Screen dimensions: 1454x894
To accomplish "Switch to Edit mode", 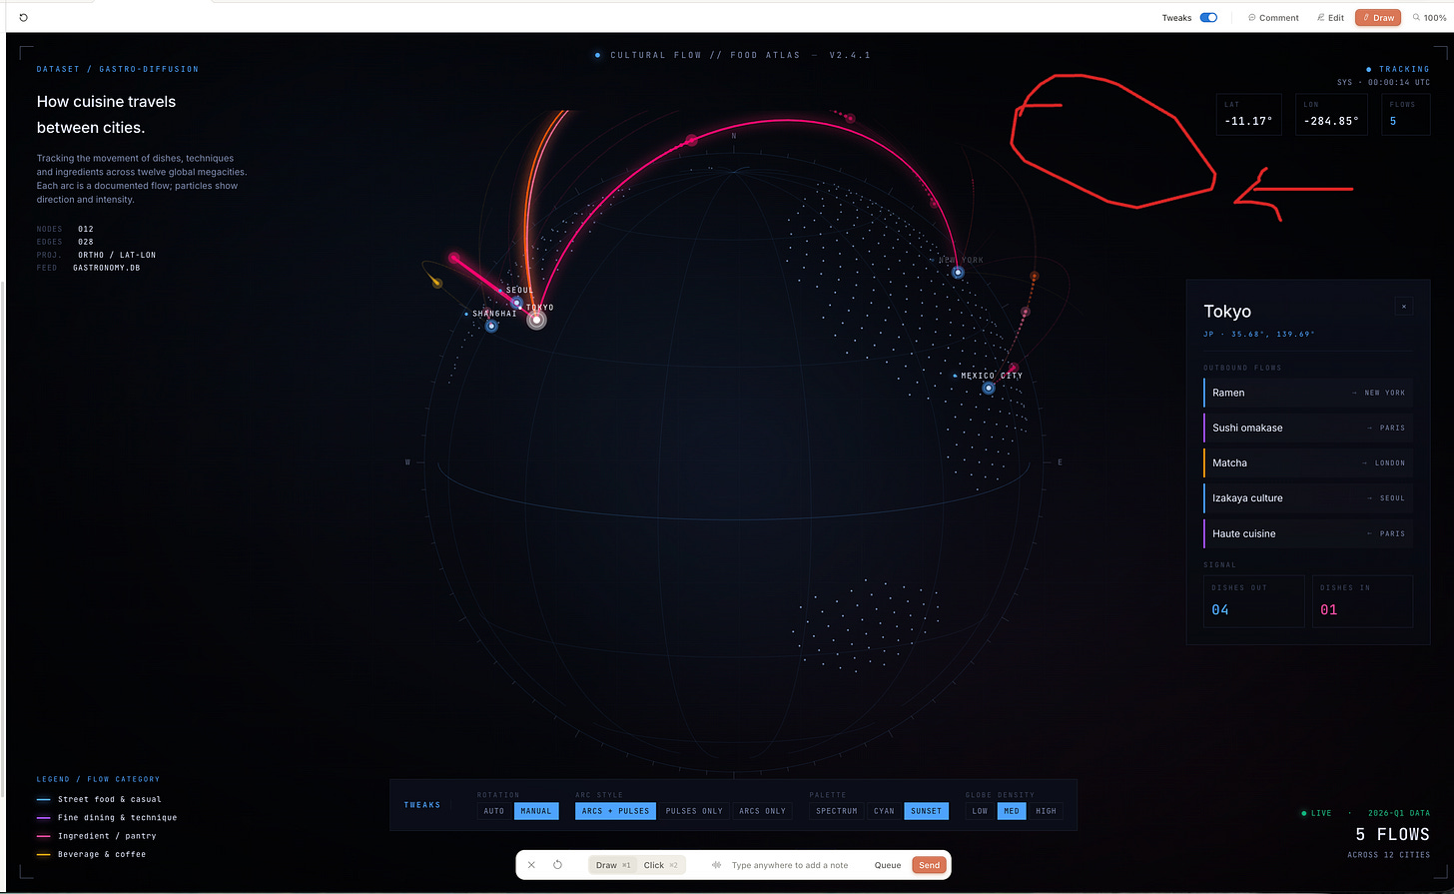I will [1330, 17].
